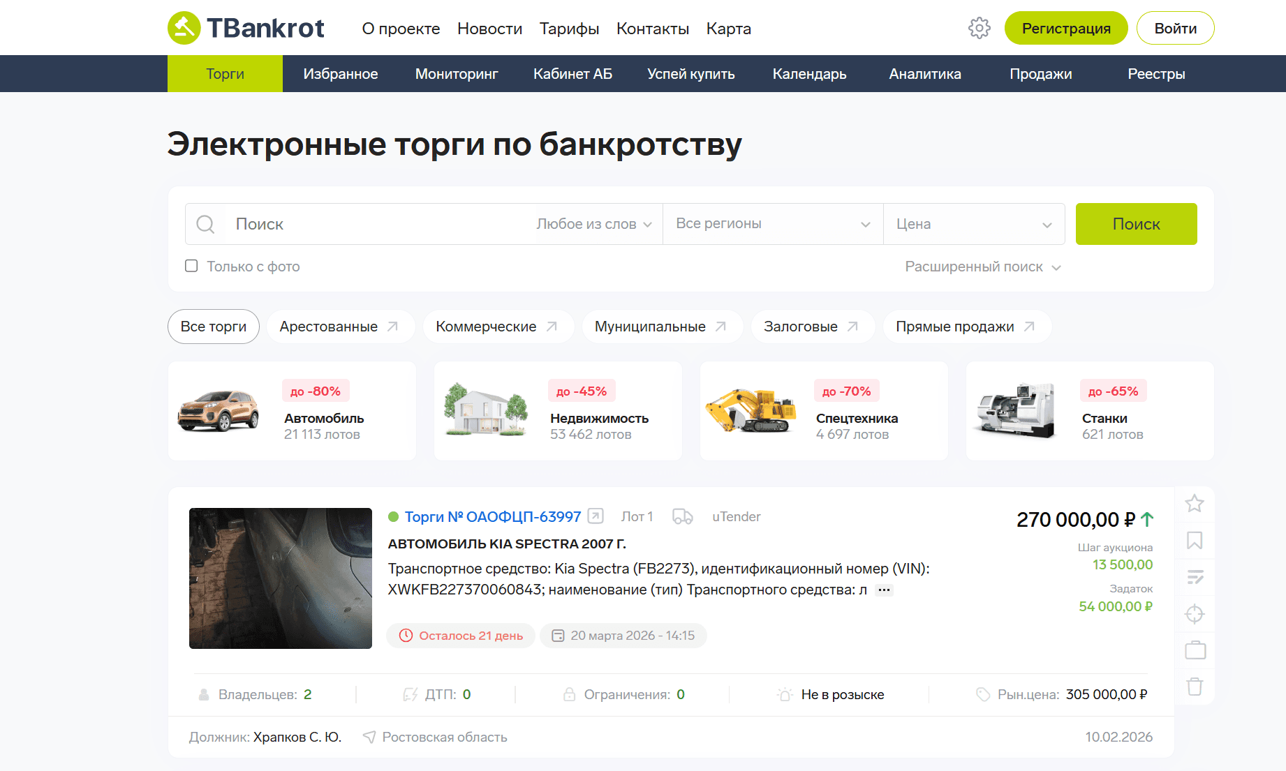Open the Реестры tab
Viewport: 1286px width, 771px height.
point(1156,74)
